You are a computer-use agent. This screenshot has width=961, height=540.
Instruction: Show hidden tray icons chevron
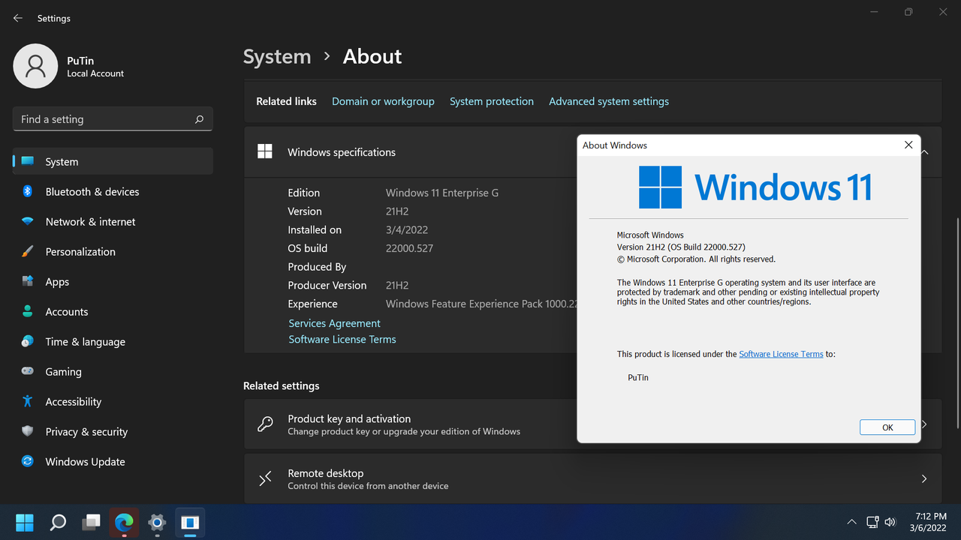click(x=851, y=522)
